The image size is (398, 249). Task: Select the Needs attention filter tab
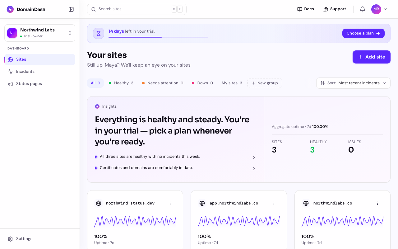tap(163, 83)
